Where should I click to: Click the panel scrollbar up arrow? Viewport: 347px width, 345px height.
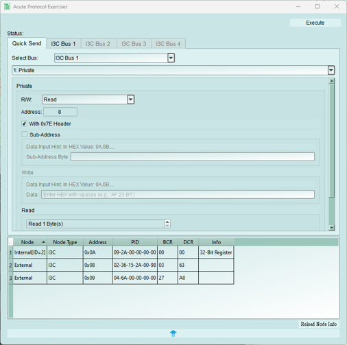(x=331, y=81)
